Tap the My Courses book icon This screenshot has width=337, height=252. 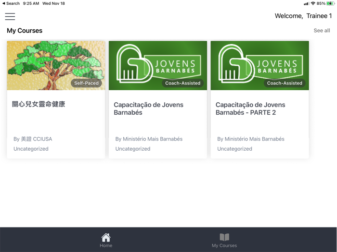[224, 238]
